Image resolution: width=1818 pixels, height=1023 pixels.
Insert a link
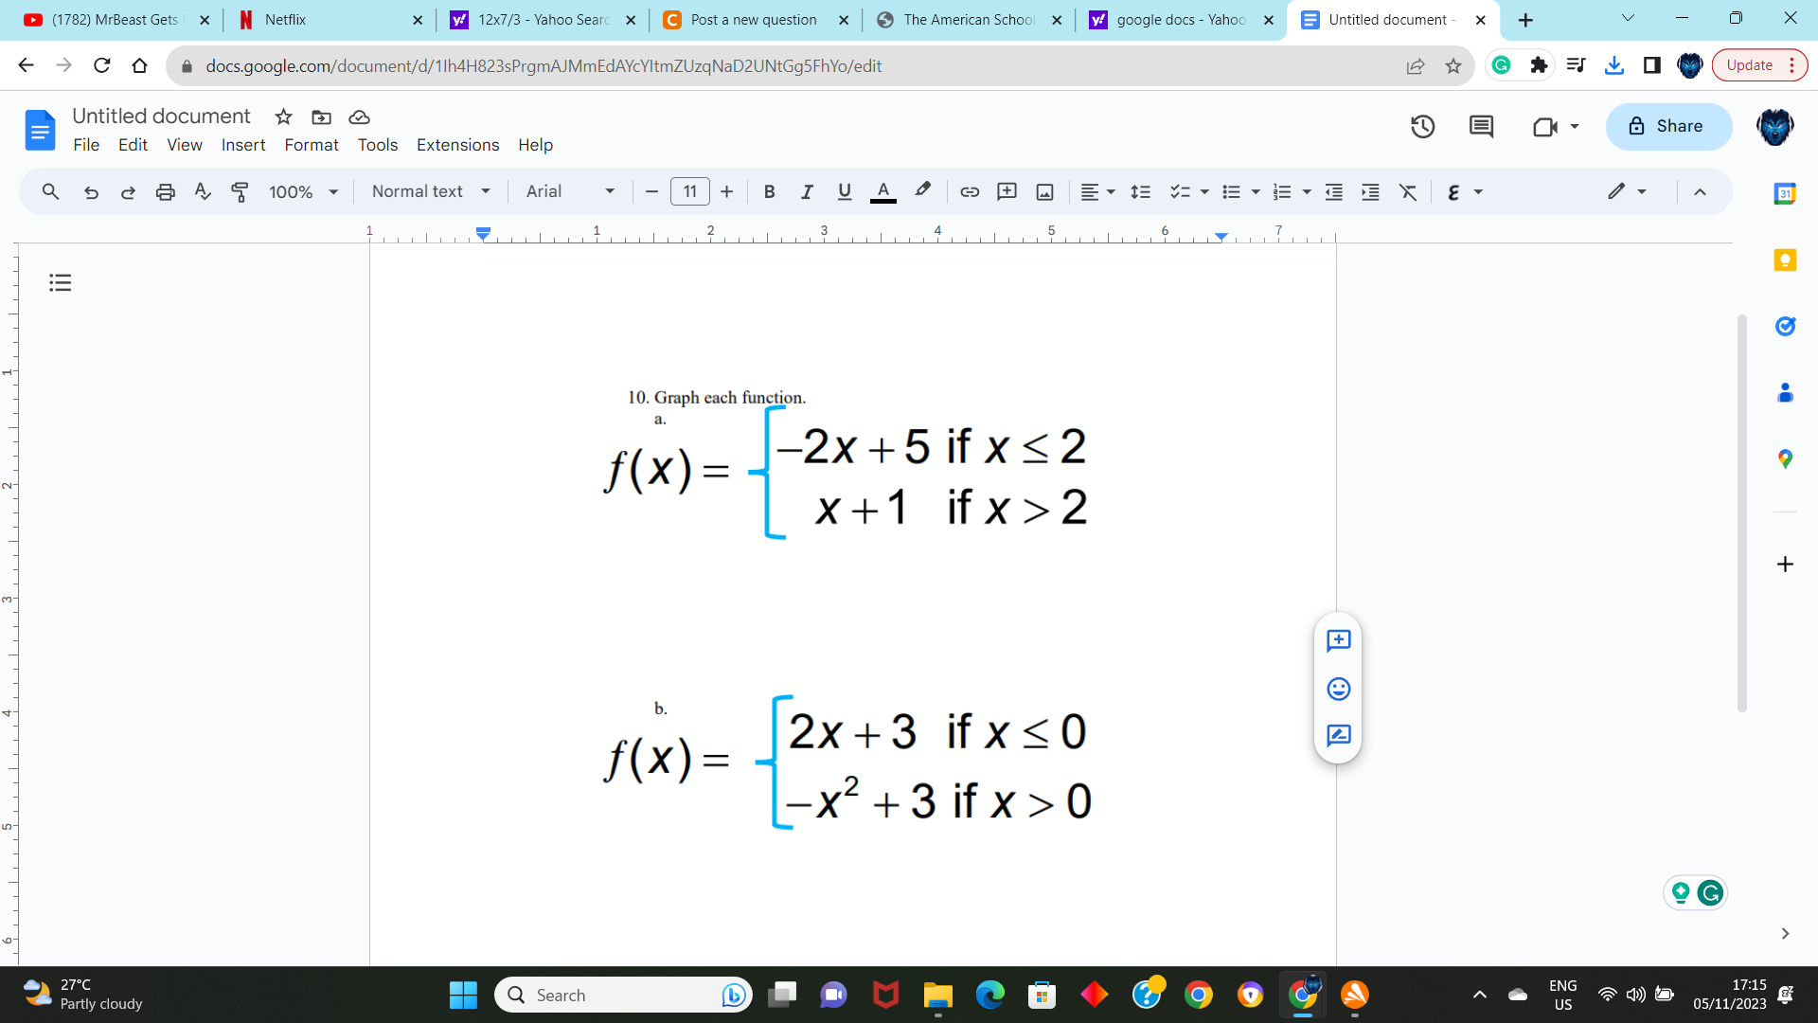click(x=970, y=192)
